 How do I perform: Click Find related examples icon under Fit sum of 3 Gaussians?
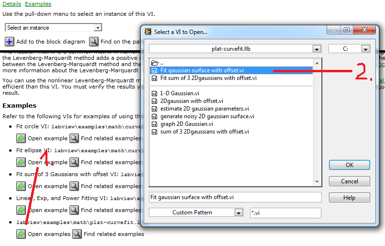(74, 186)
